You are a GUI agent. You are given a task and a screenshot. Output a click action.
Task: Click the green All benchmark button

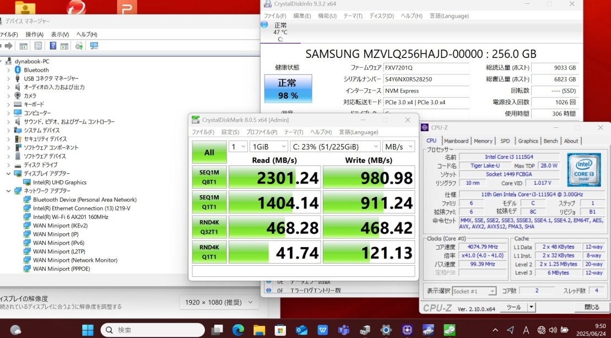pos(209,152)
